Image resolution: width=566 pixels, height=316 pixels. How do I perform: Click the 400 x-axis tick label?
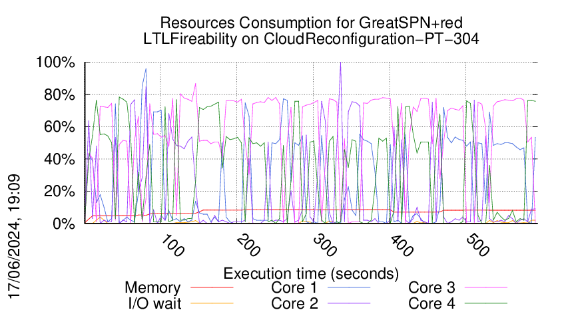point(401,245)
